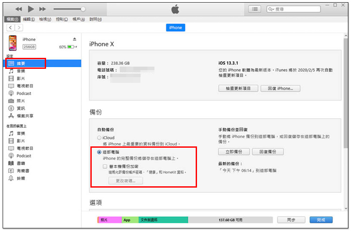Click the 立即備份 button
Viewport: 351px width, 231px height.
coord(234,152)
